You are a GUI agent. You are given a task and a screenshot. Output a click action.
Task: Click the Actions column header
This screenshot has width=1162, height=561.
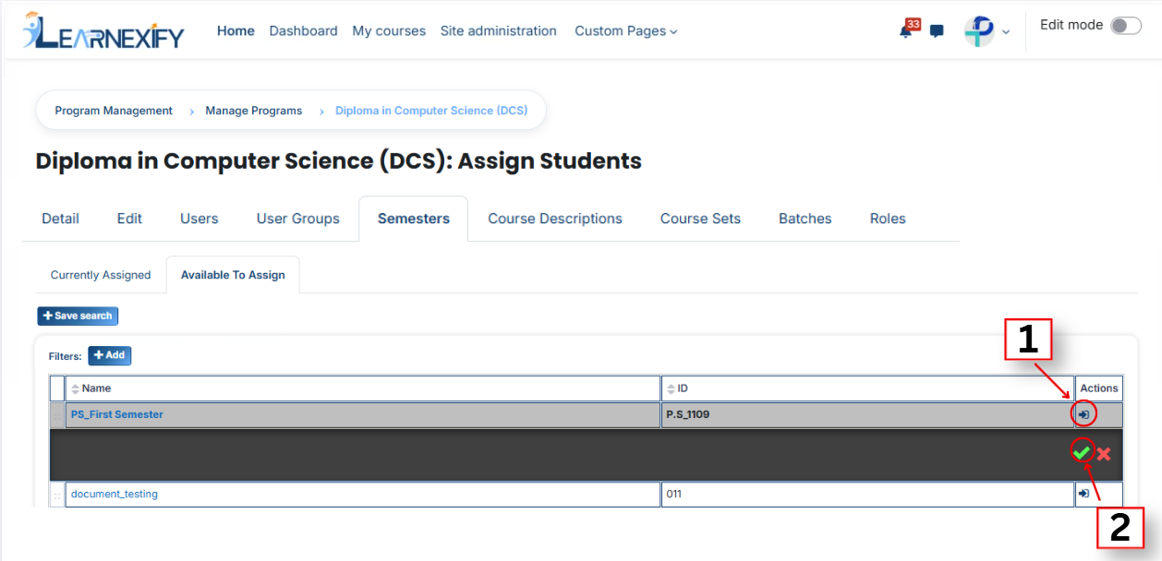click(x=1099, y=388)
